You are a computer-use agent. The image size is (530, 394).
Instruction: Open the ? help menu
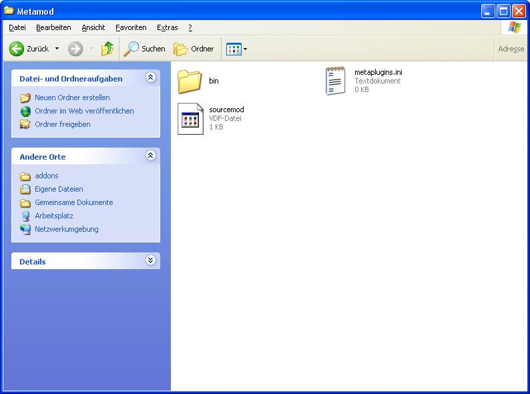pyautogui.click(x=190, y=28)
